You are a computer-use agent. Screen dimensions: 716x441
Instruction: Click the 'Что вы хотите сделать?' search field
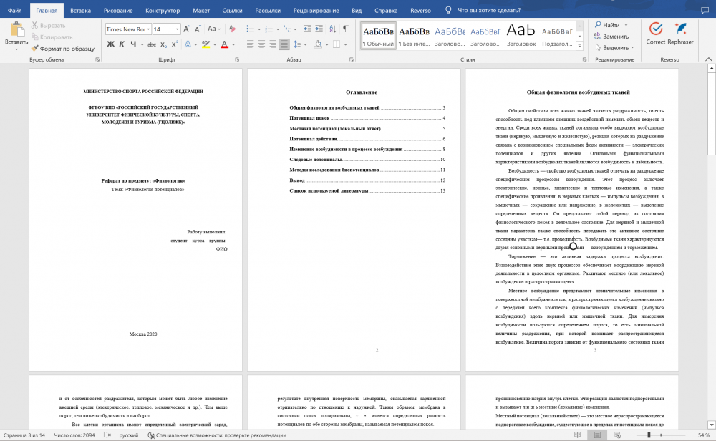coord(488,10)
